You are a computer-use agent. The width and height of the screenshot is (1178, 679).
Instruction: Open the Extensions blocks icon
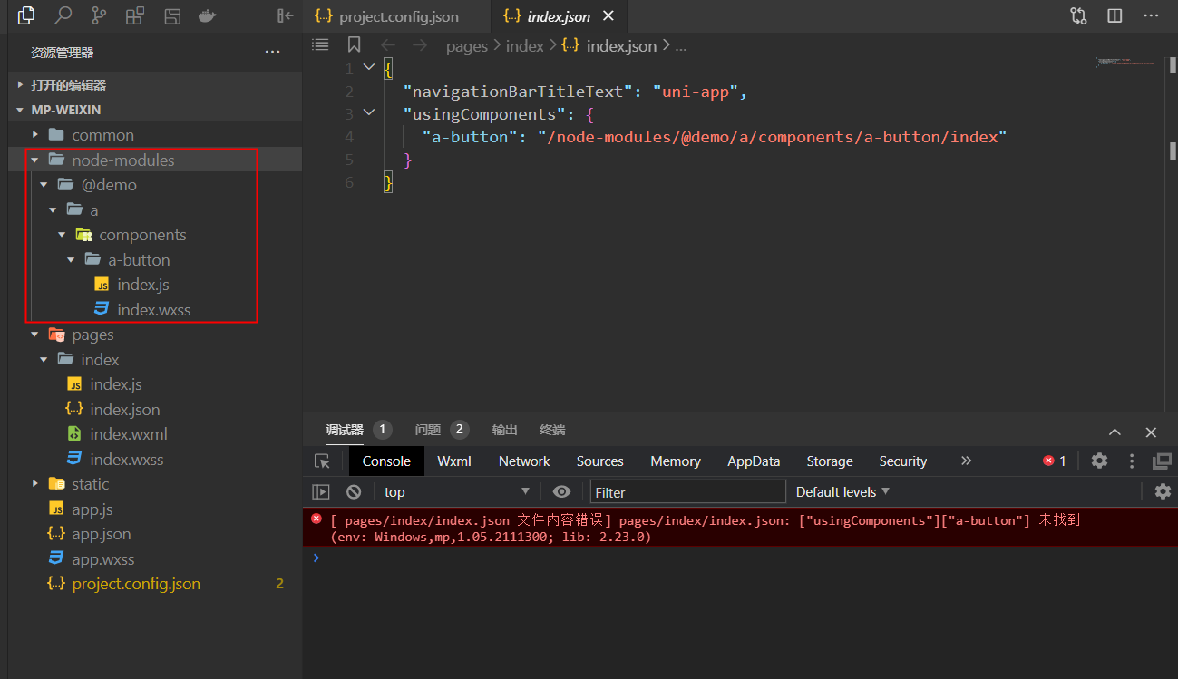135,15
